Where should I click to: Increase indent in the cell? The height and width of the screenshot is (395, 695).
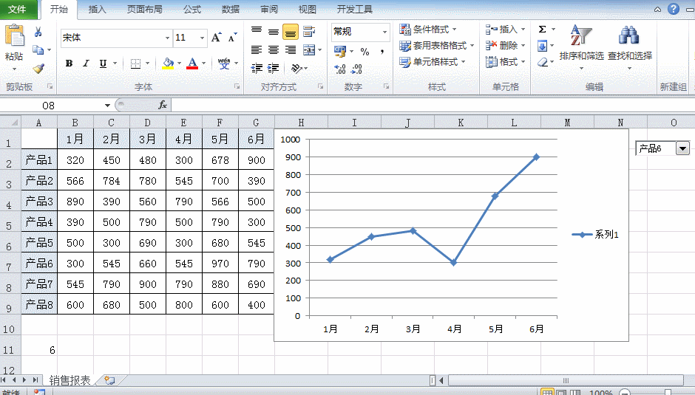[x=274, y=68]
